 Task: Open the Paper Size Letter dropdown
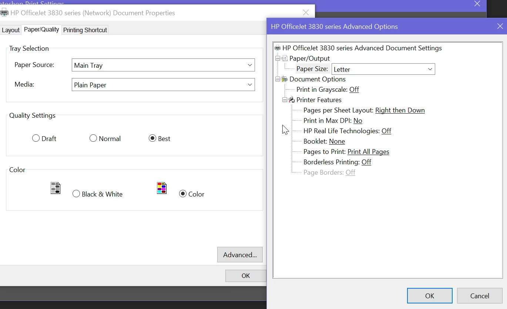(x=383, y=69)
